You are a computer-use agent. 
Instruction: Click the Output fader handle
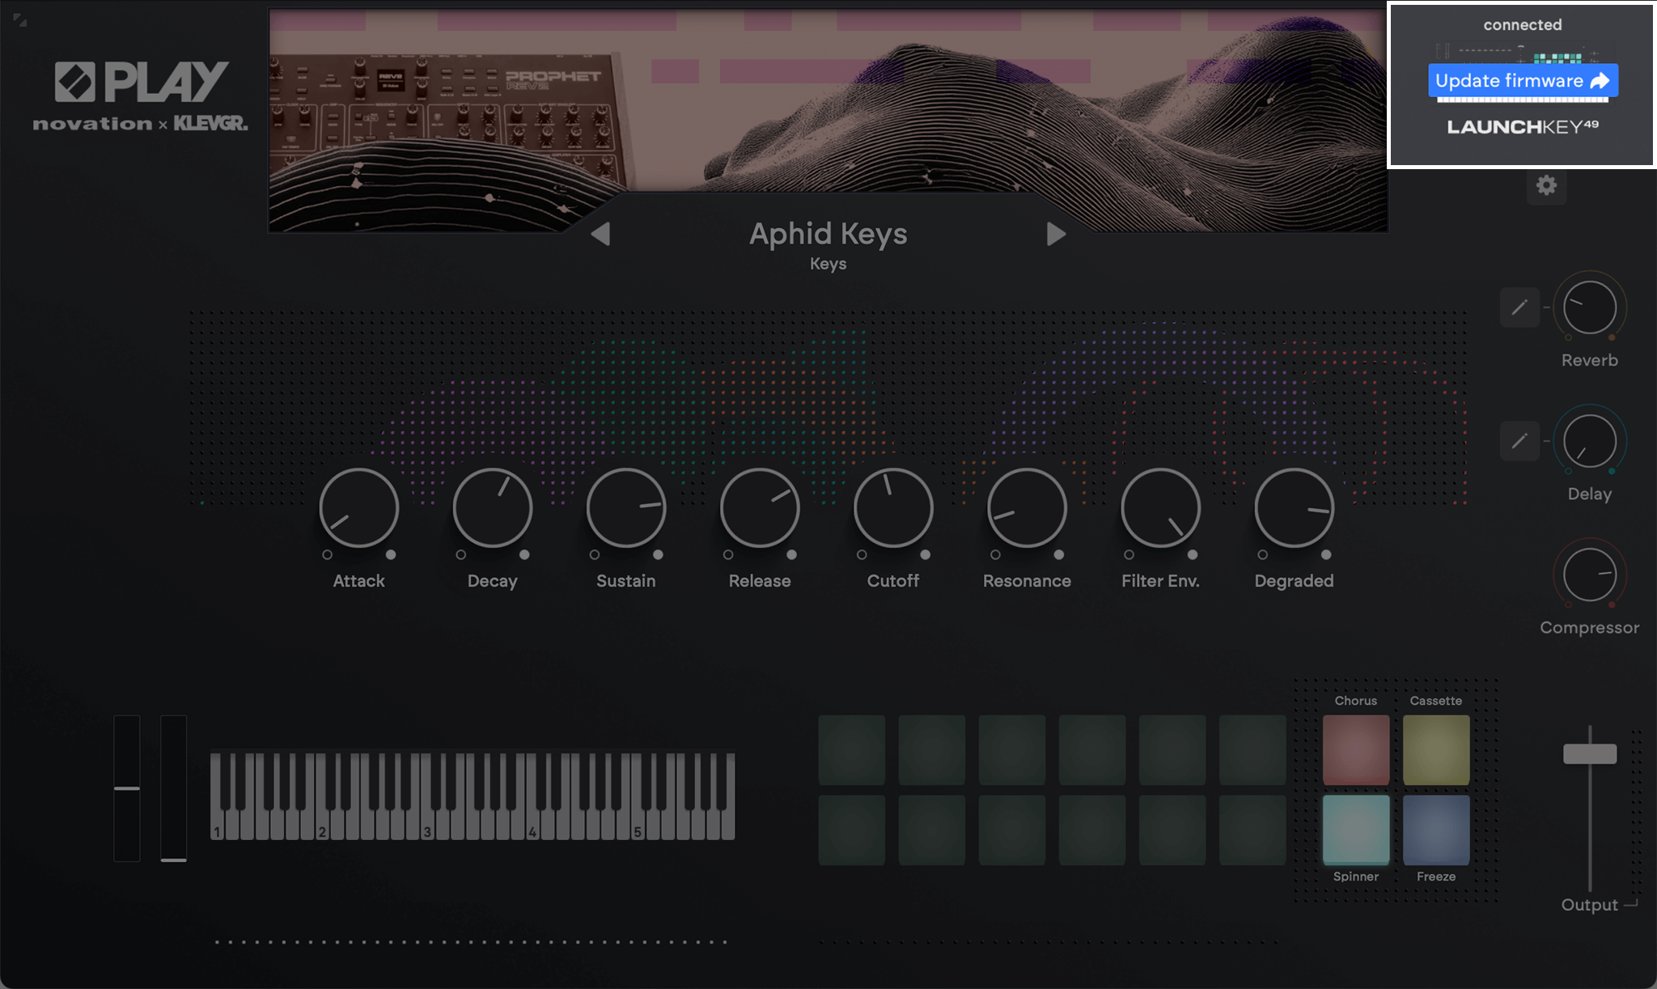[1590, 753]
